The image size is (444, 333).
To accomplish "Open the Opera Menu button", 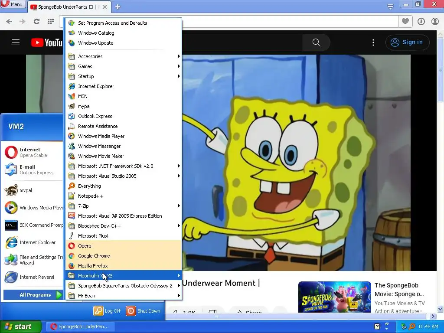I will (13, 4).
